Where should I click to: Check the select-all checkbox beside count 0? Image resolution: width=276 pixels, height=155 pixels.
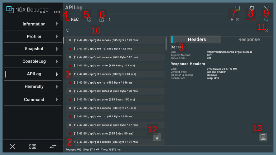(102, 19)
